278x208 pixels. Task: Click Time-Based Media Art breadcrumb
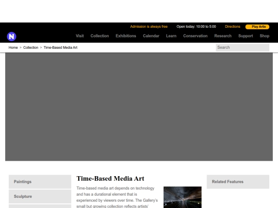[60, 48]
